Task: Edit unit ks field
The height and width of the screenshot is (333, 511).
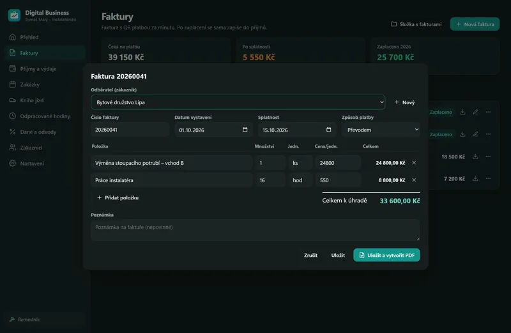Action: 300,163
